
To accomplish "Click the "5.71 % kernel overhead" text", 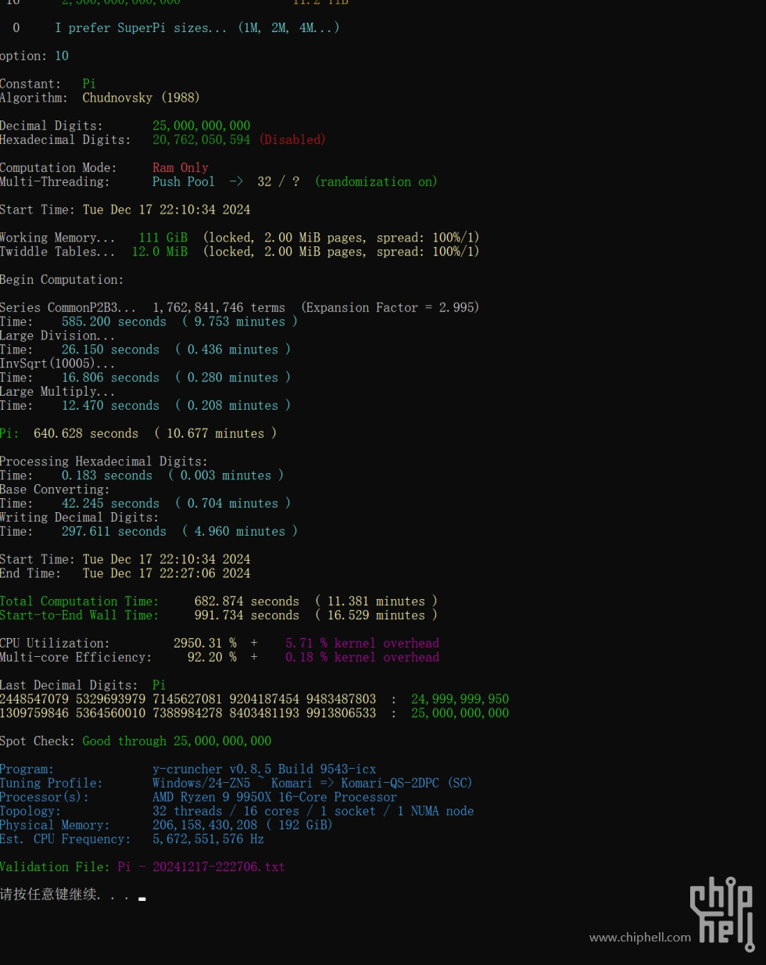I will [x=362, y=644].
